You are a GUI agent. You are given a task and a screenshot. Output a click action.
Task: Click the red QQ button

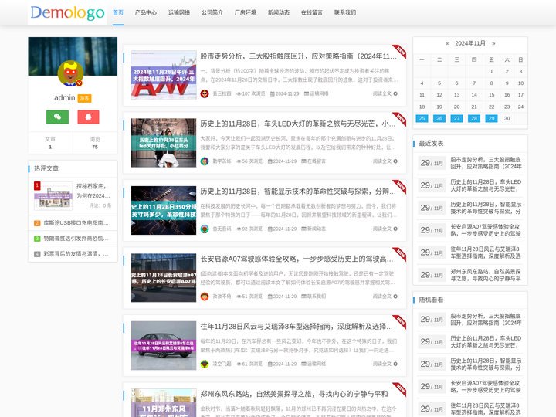point(88,117)
